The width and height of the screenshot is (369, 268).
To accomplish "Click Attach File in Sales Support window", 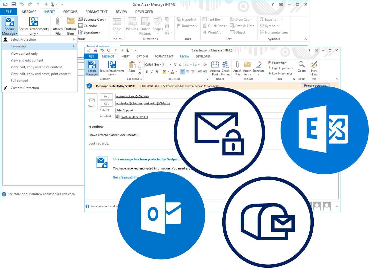I will click(x=237, y=68).
